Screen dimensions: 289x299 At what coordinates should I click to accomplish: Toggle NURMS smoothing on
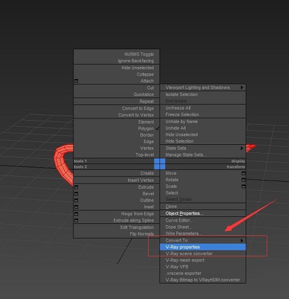tap(139, 54)
